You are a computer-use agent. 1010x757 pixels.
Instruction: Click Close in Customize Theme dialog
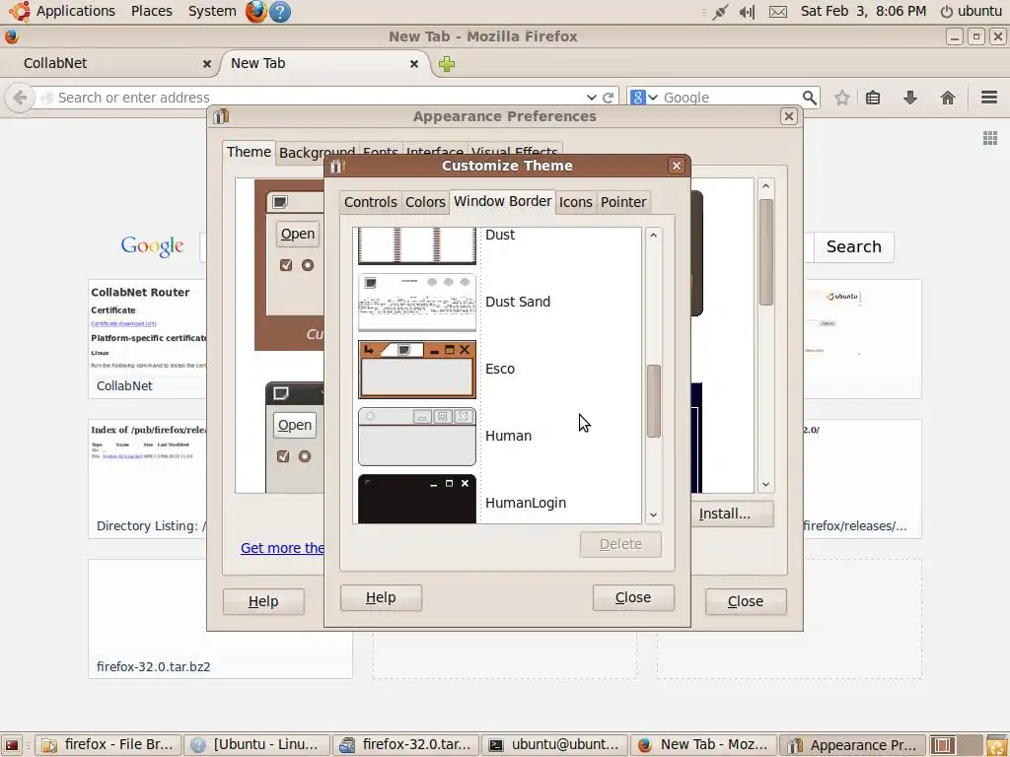(633, 597)
